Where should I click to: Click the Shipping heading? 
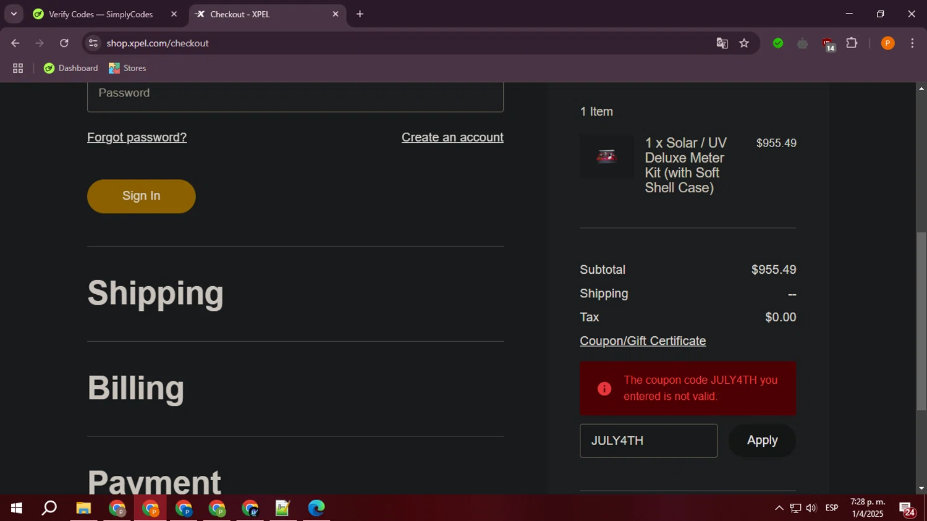[x=155, y=293]
